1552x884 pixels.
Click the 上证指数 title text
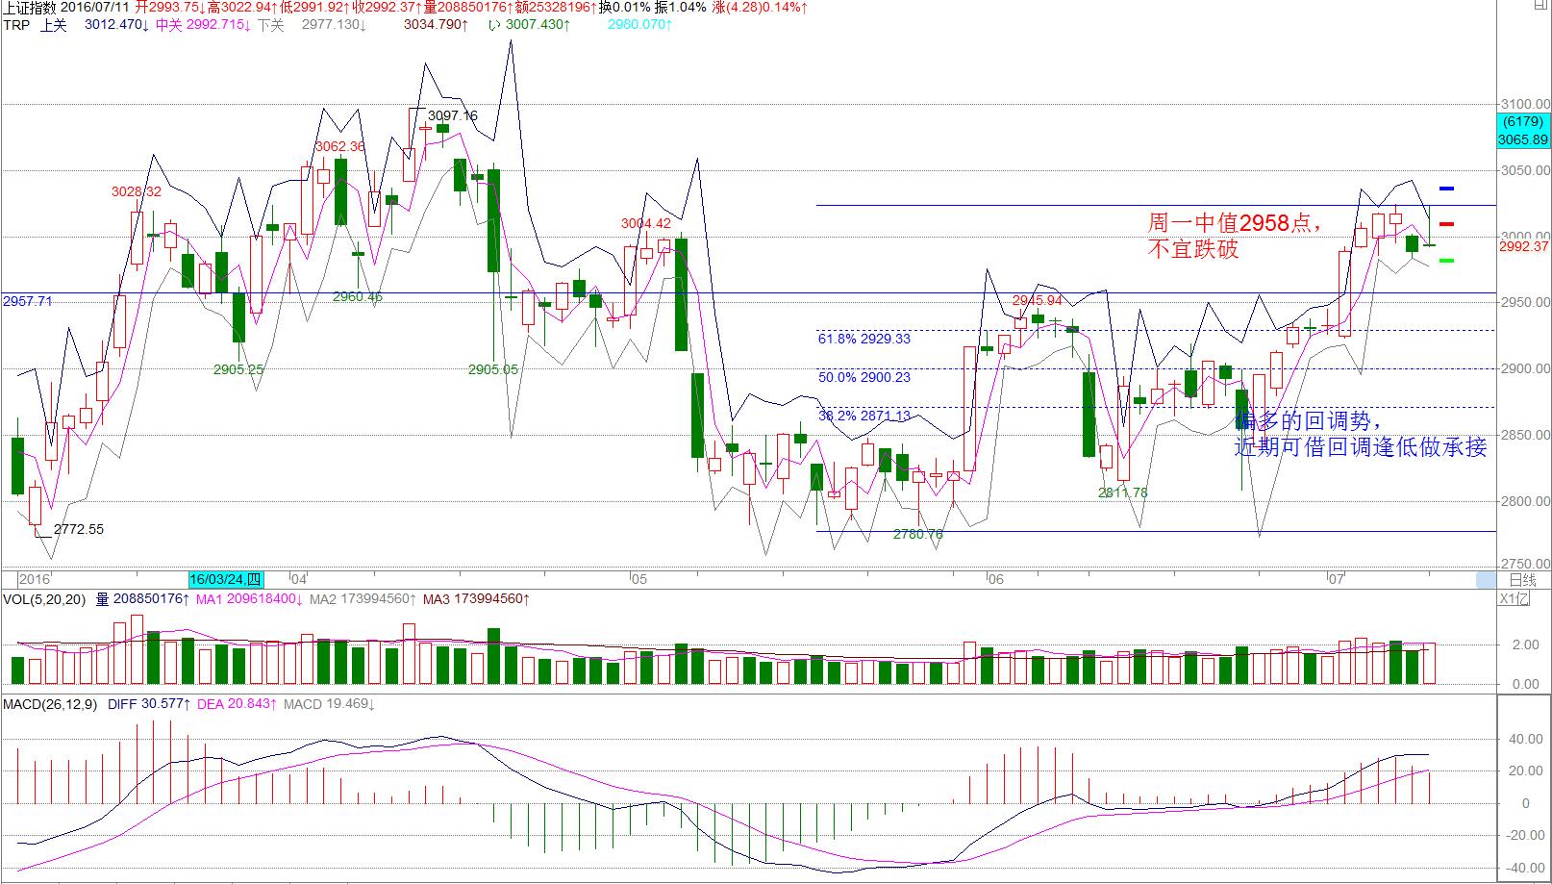pyautogui.click(x=30, y=8)
